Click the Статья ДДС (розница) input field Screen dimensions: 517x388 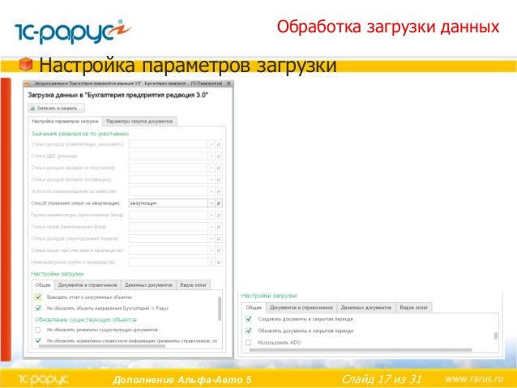tap(169, 156)
